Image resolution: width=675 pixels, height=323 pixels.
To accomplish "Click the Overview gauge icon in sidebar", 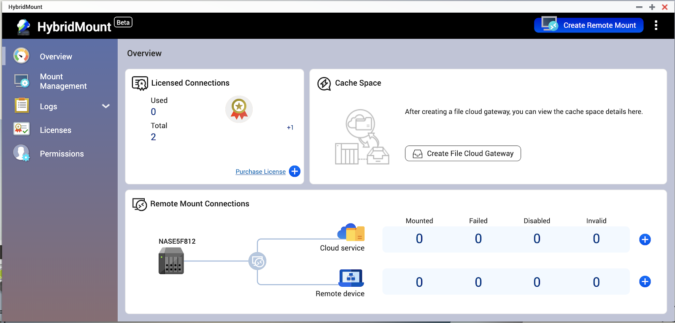I will [x=22, y=56].
